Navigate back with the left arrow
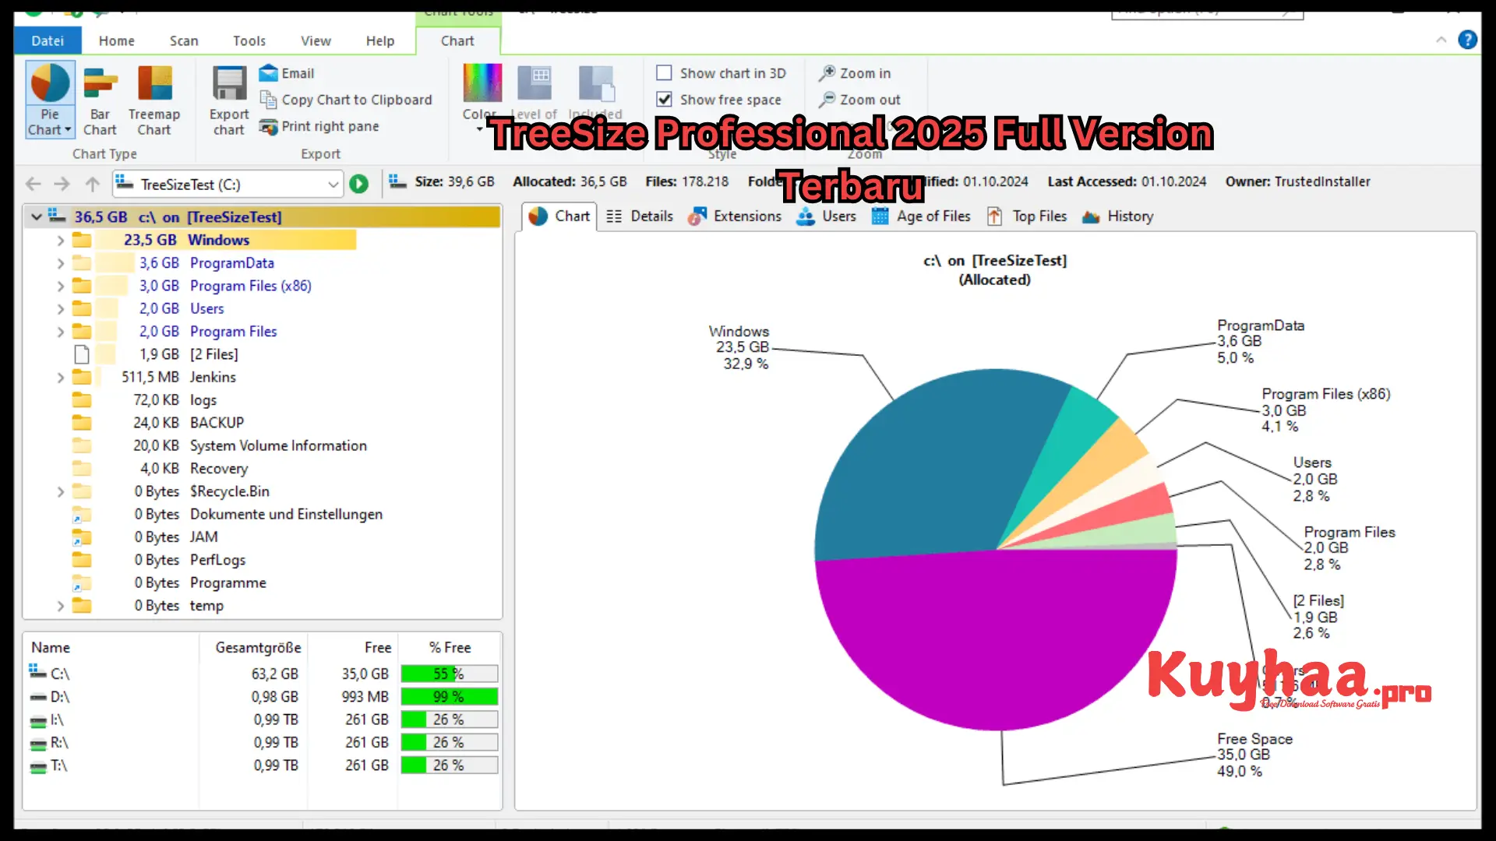This screenshot has width=1496, height=841. pyautogui.click(x=33, y=185)
